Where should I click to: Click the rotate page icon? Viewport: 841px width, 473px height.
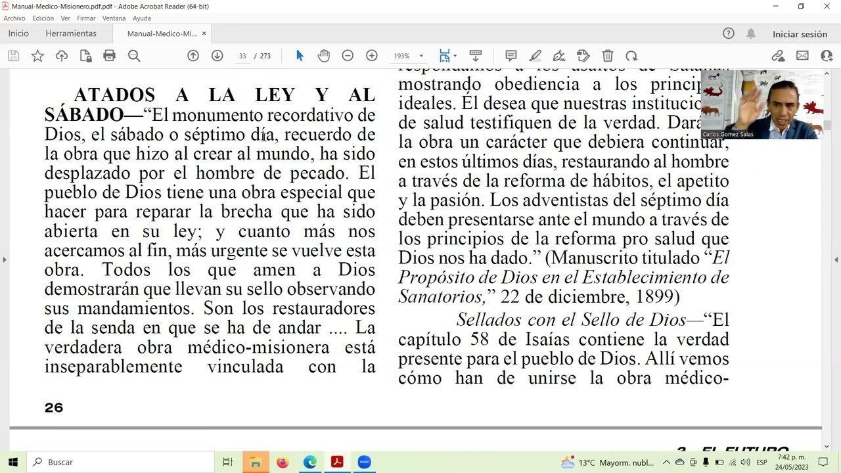631,56
